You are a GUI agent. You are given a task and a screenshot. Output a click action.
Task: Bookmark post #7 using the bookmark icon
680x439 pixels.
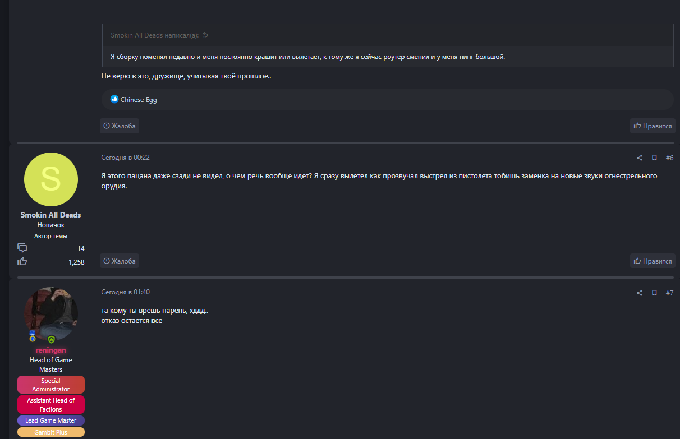[654, 293]
